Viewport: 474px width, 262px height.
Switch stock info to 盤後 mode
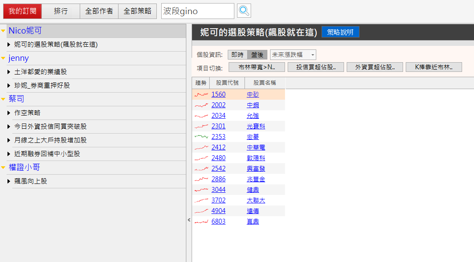pos(257,55)
